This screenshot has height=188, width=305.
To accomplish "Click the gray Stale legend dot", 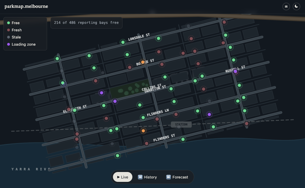I will [9, 37].
